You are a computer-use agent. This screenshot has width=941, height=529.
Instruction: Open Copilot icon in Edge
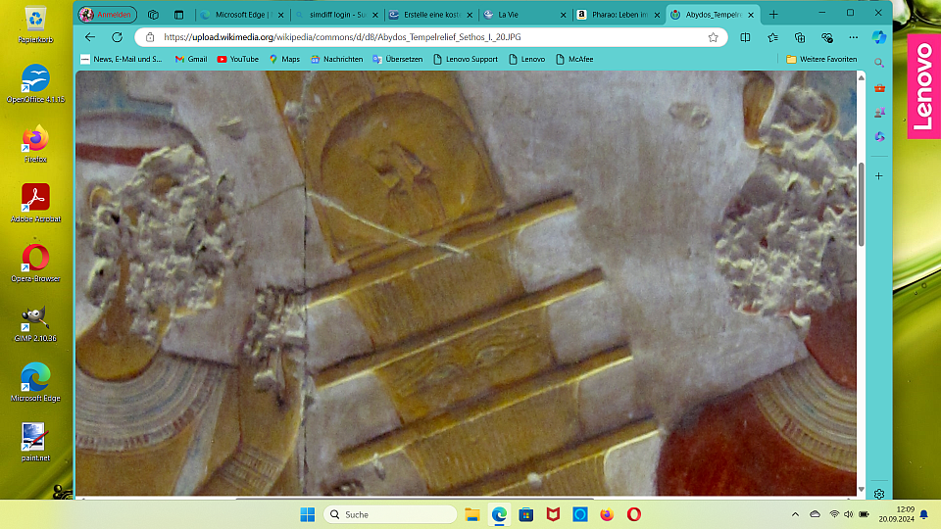click(879, 37)
